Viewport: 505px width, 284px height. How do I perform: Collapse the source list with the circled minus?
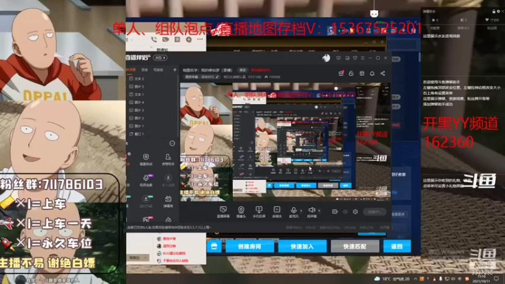172,143
